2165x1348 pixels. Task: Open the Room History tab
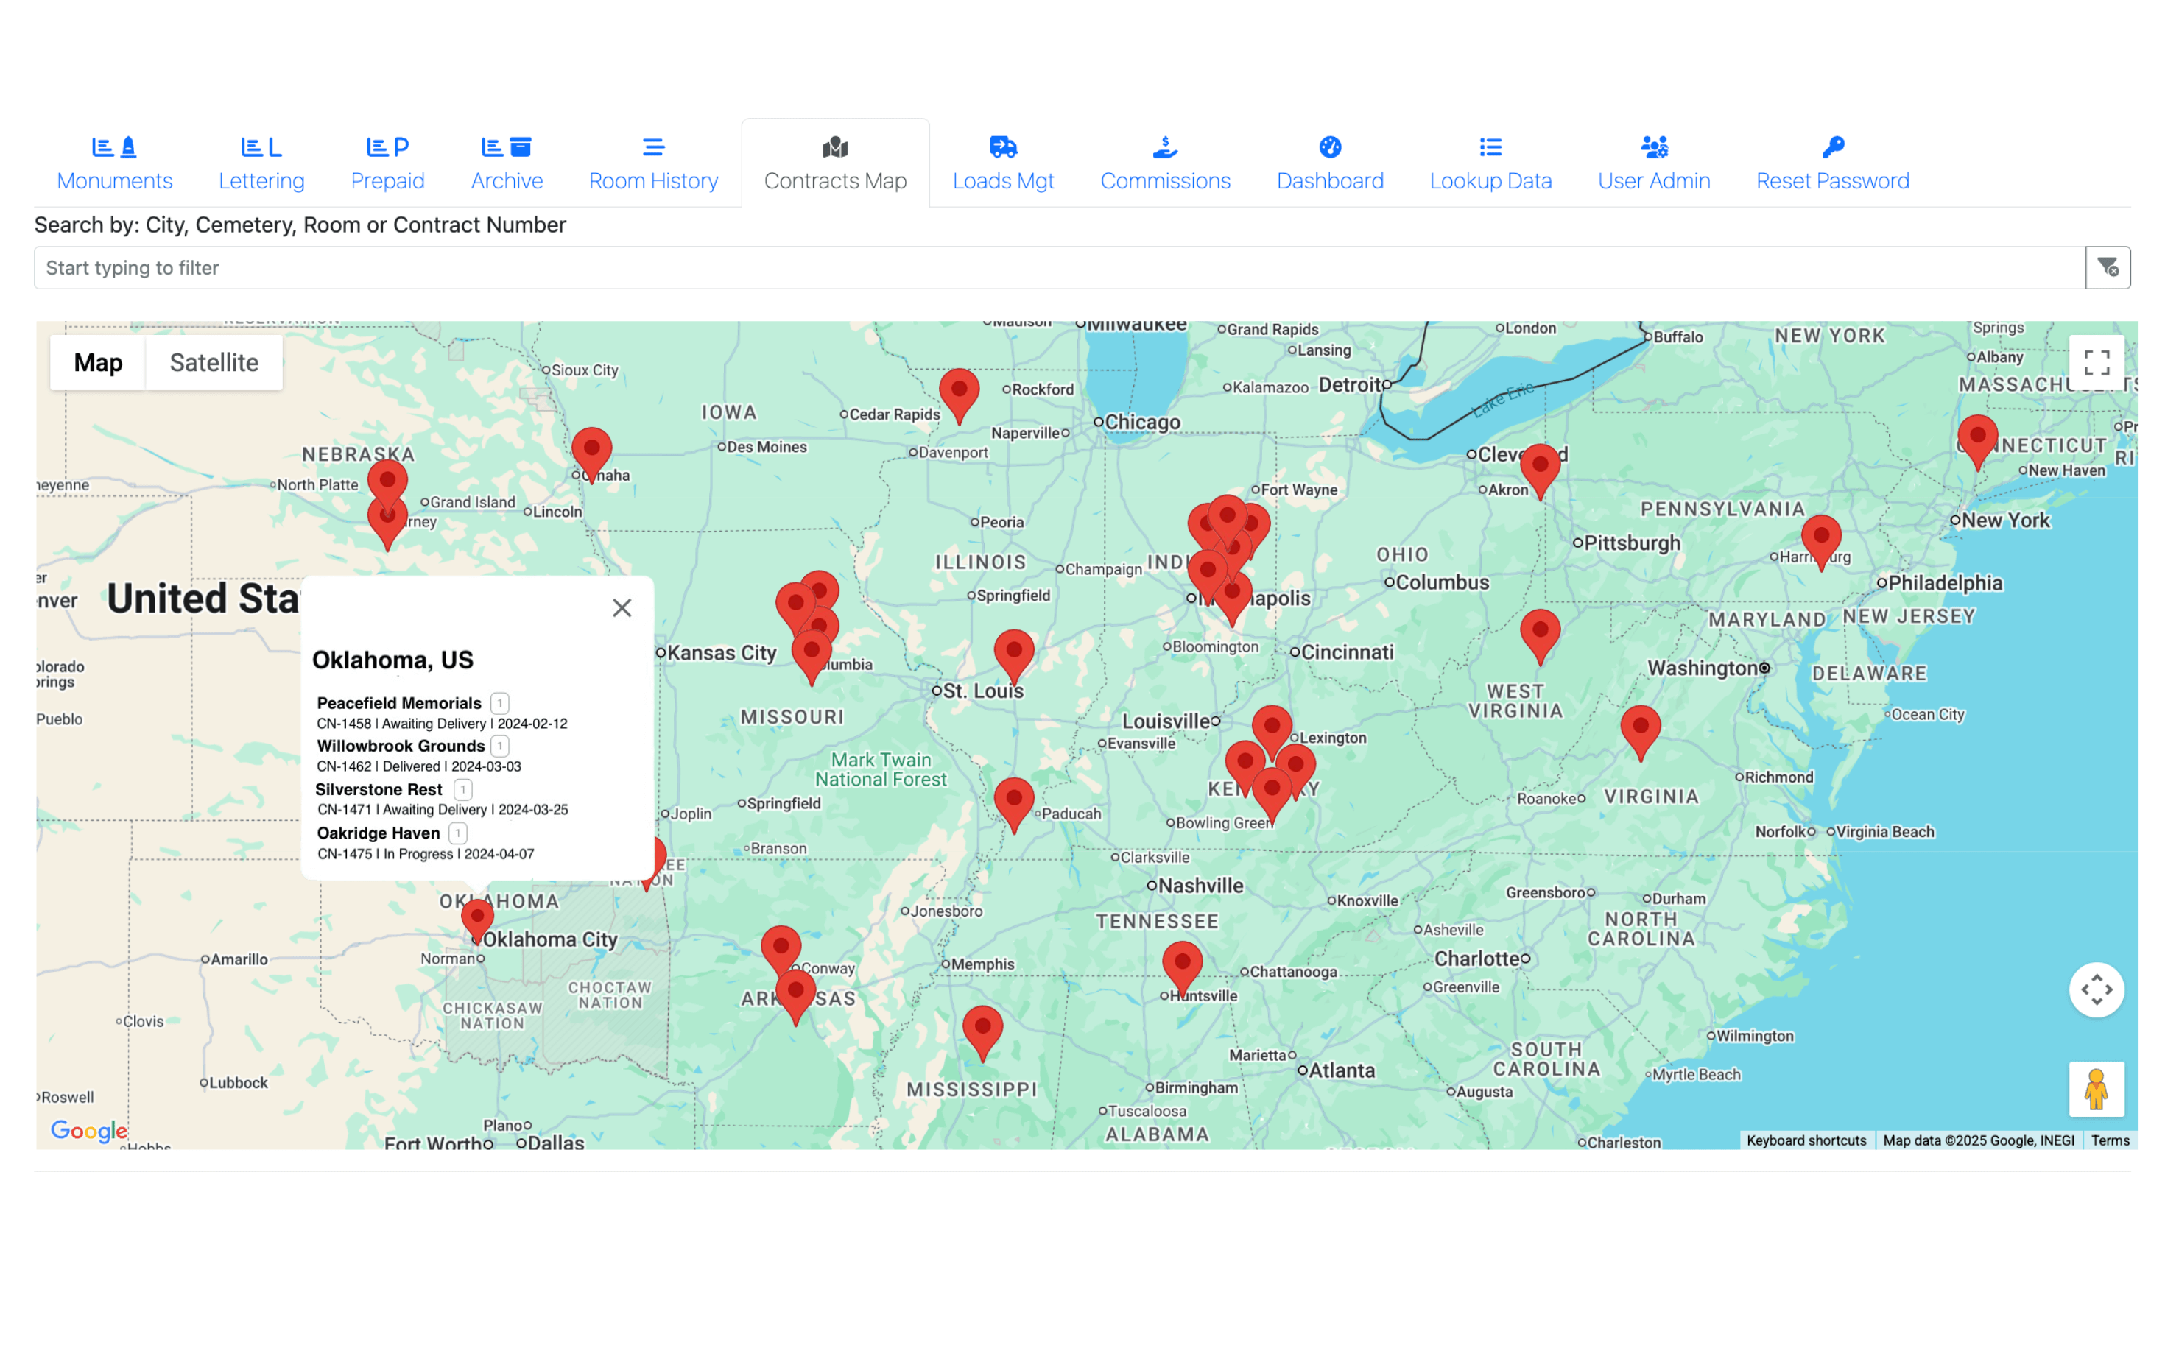coord(652,163)
